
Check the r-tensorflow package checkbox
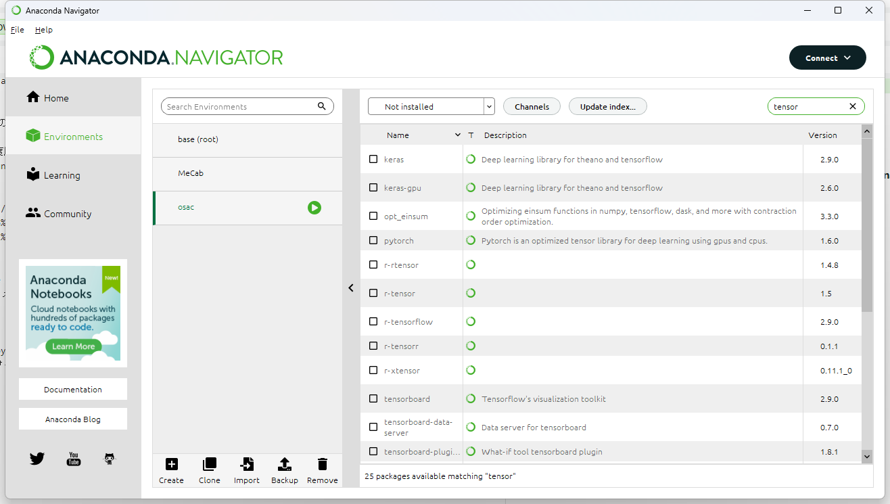[373, 321]
